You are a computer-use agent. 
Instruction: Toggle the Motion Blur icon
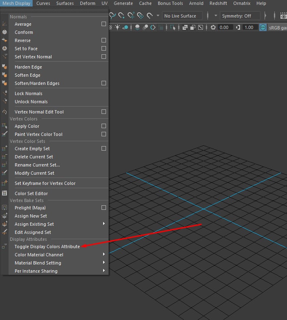tap(145, 27)
